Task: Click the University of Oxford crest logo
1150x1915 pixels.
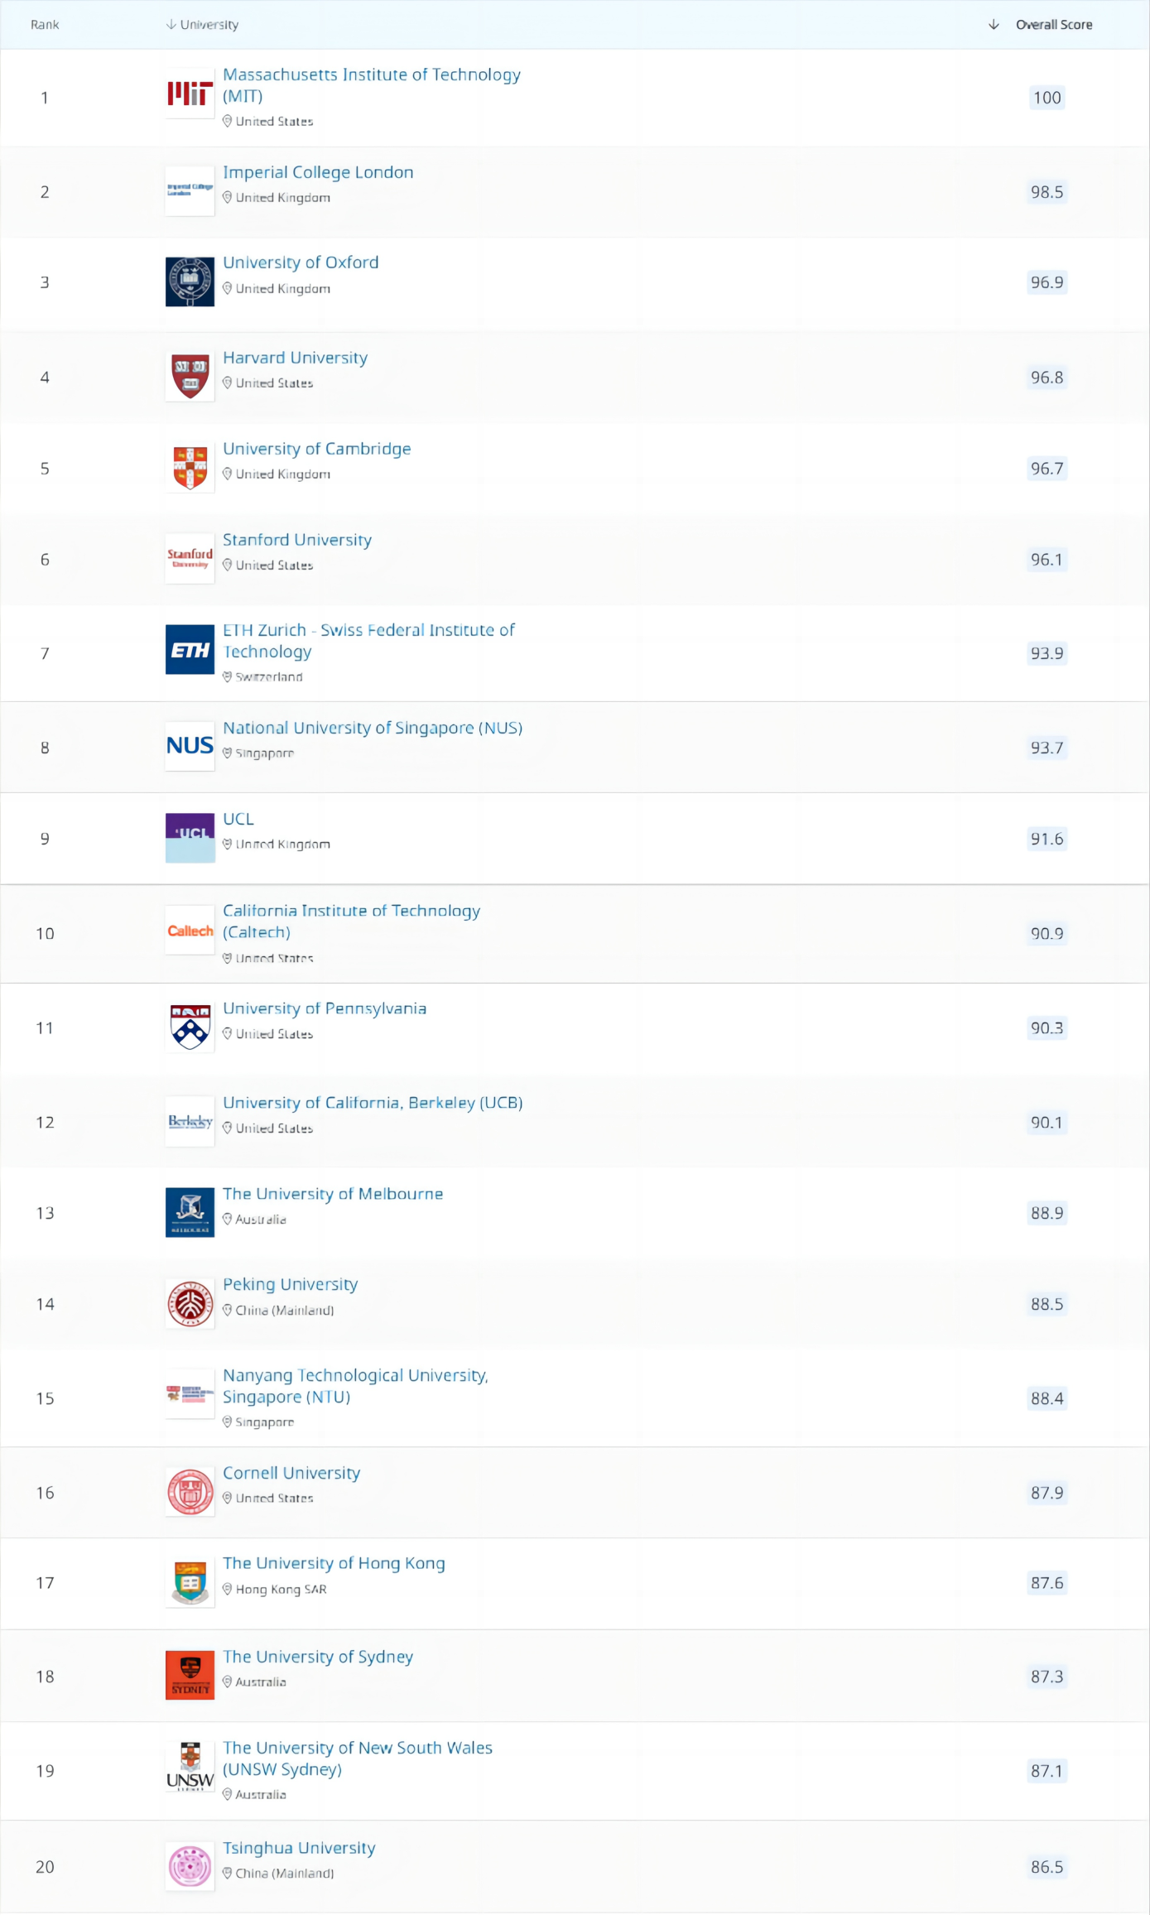Action: point(190,281)
